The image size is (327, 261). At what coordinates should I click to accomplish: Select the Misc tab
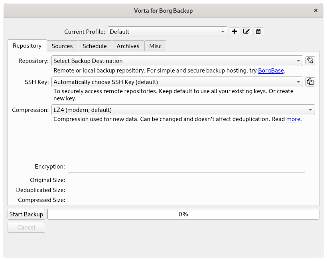(x=155, y=46)
